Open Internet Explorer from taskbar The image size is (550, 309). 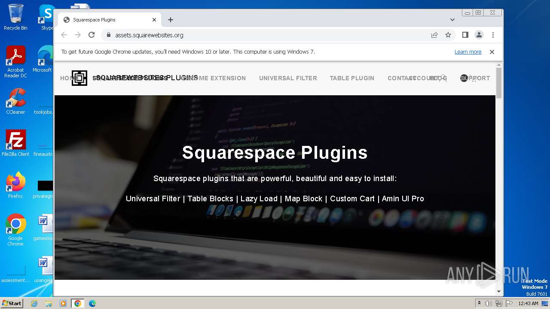click(34, 303)
